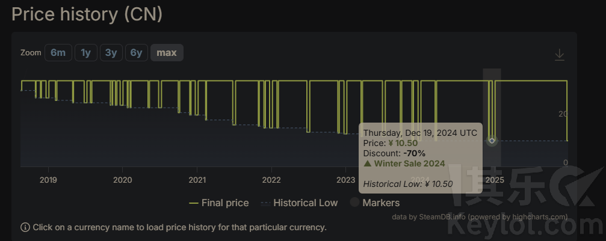Click the info icon beside currency hint

pyautogui.click(x=25, y=227)
